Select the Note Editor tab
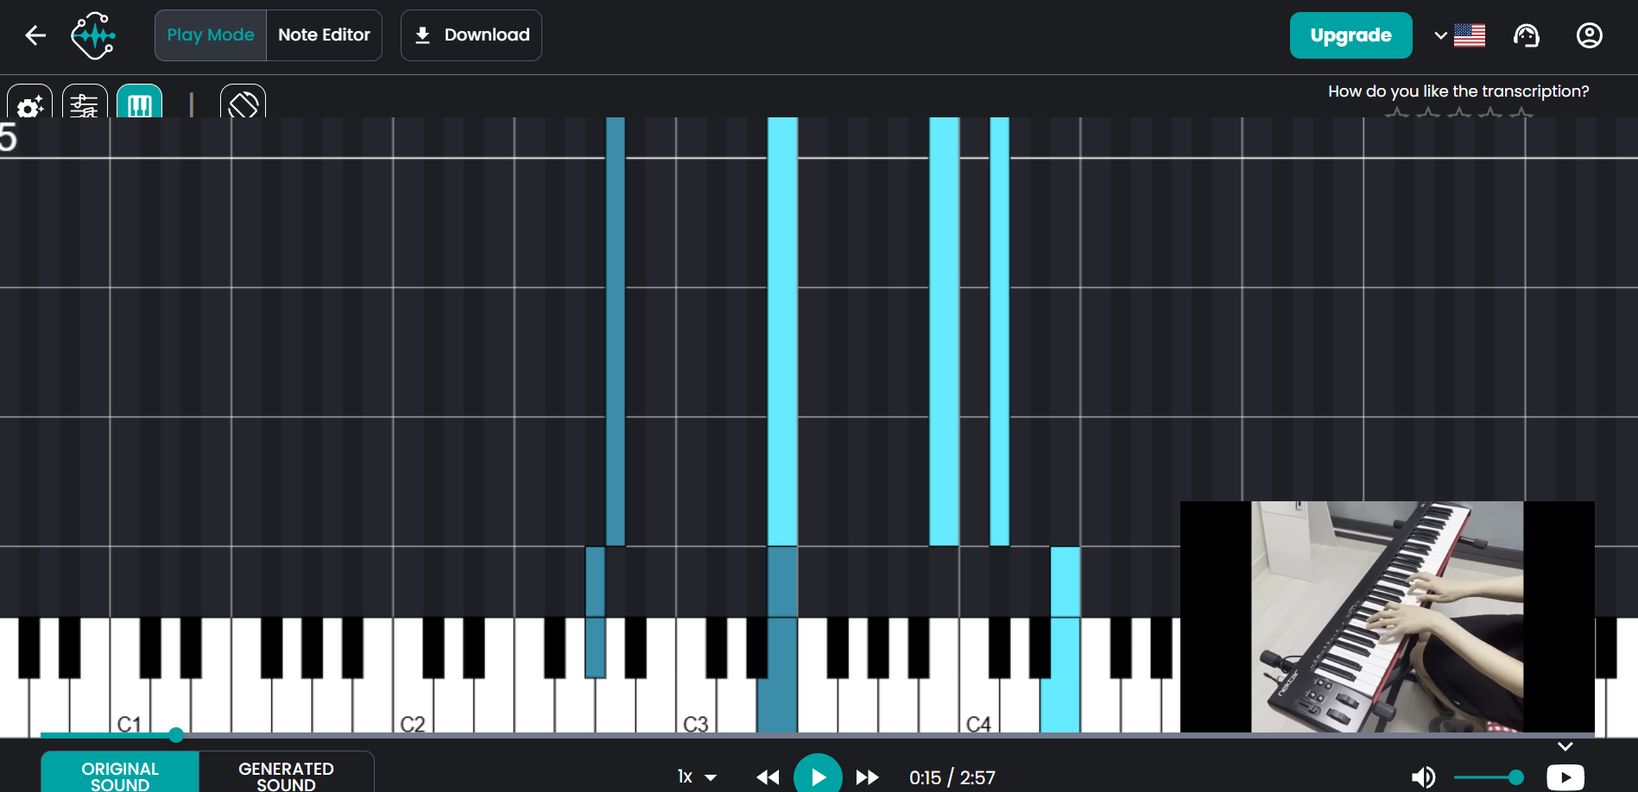The image size is (1638, 792). click(x=324, y=35)
